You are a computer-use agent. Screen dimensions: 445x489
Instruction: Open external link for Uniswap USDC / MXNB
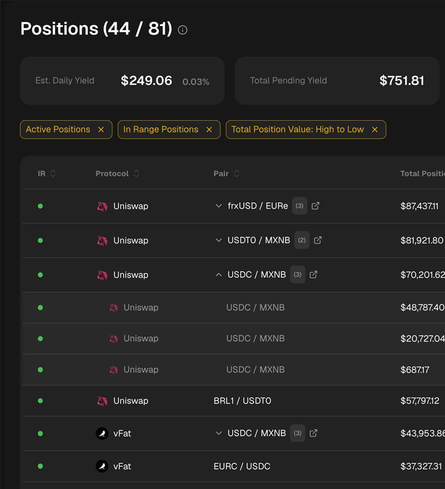[313, 275]
